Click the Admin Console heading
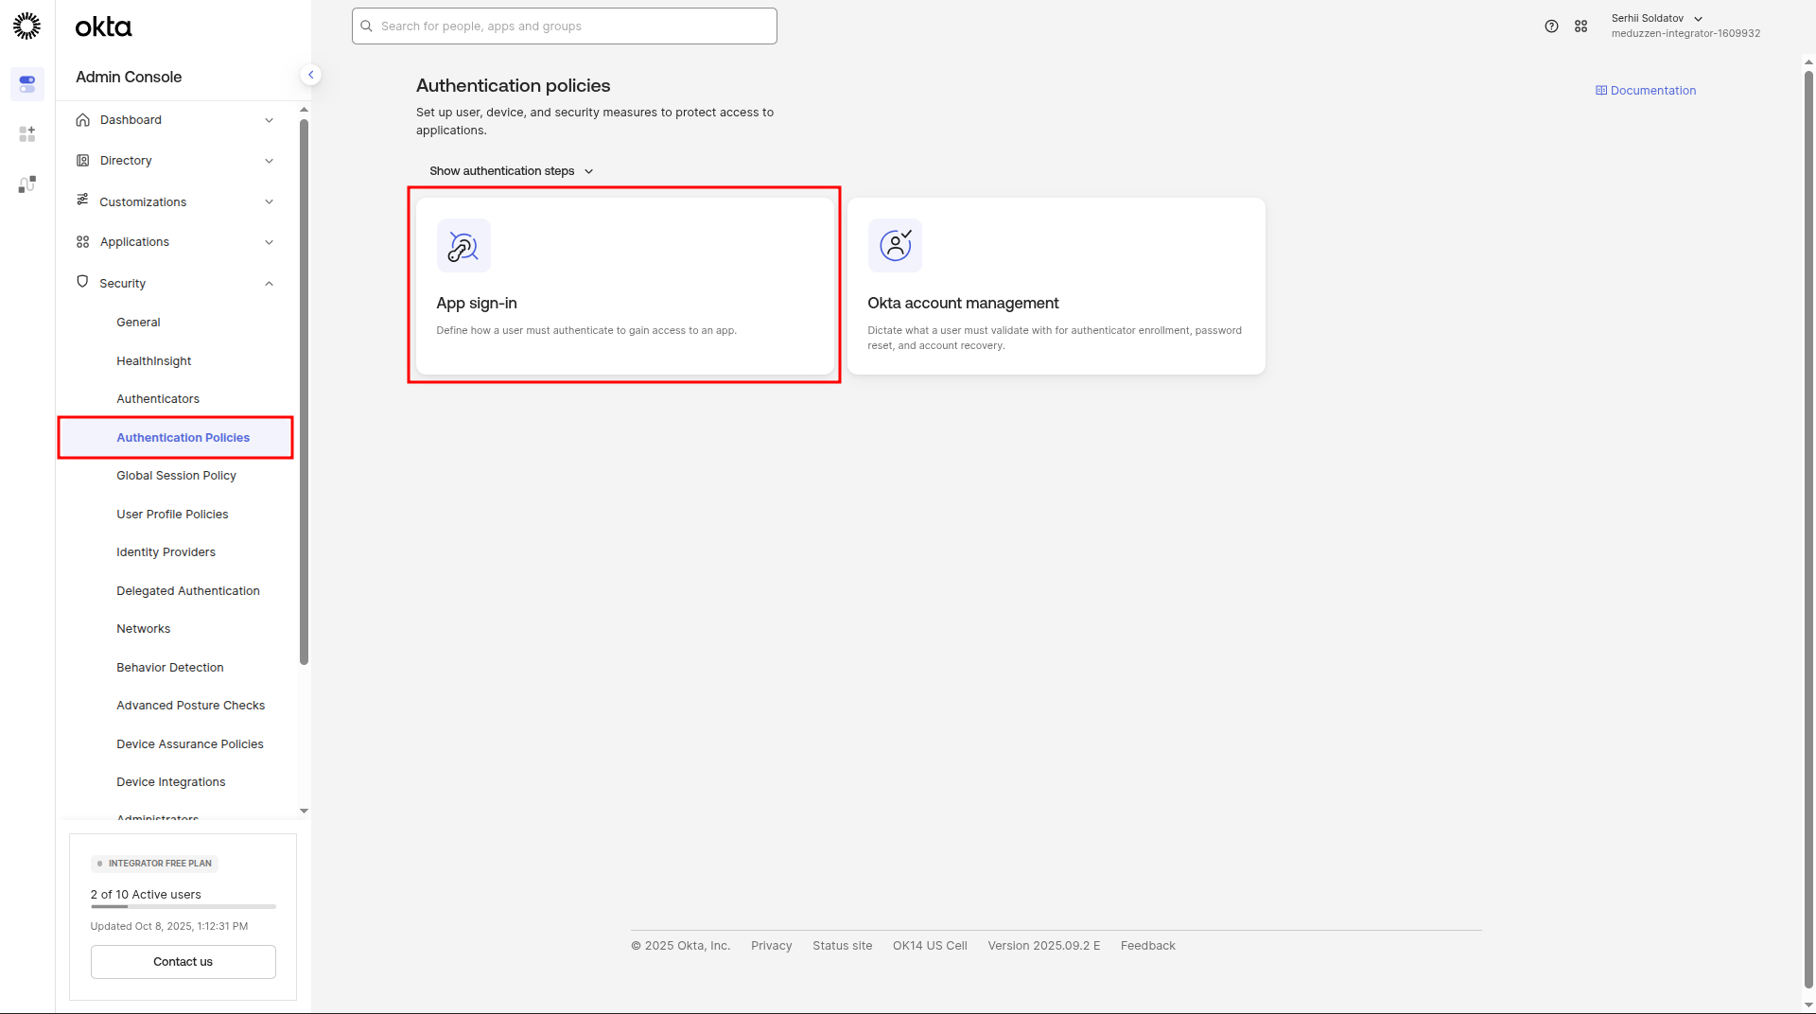This screenshot has height=1014, width=1816. 129,78
